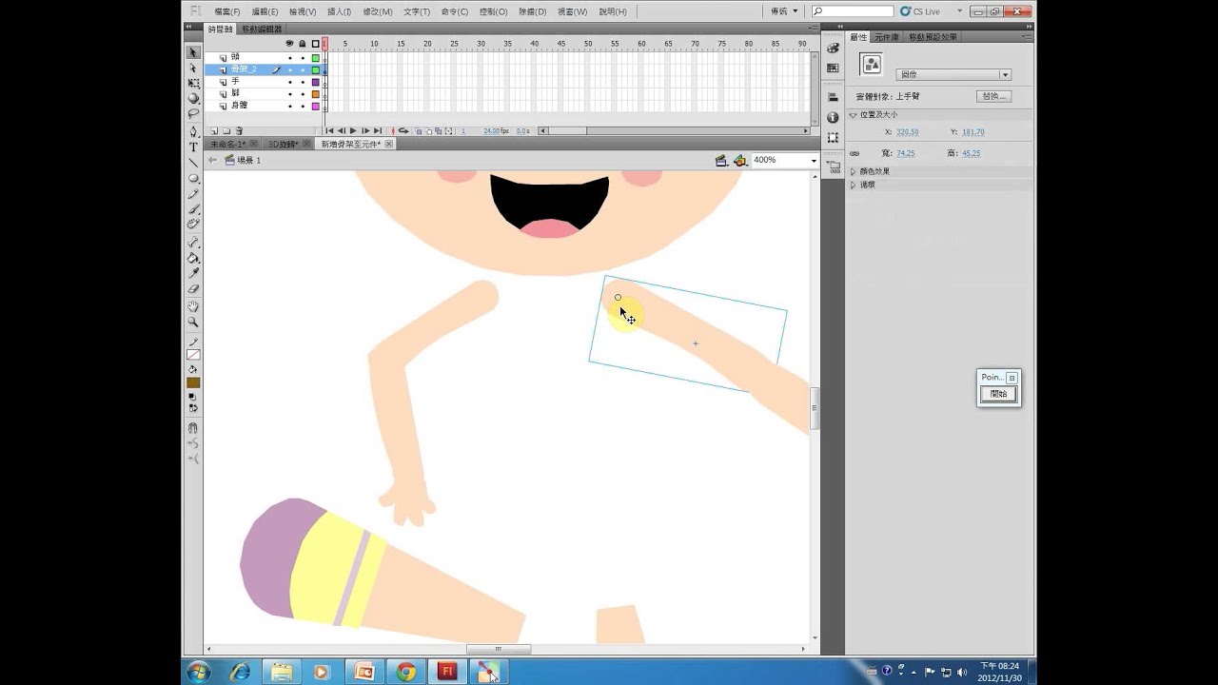
Task: Open the Transform panel icon
Action: (x=833, y=137)
